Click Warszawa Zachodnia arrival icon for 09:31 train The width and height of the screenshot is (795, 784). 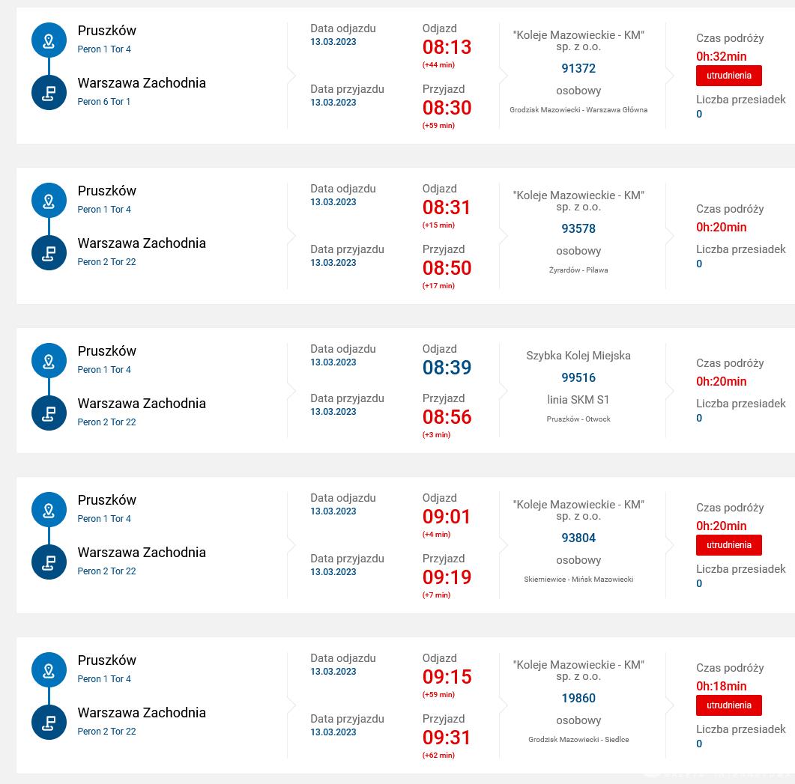point(49,722)
